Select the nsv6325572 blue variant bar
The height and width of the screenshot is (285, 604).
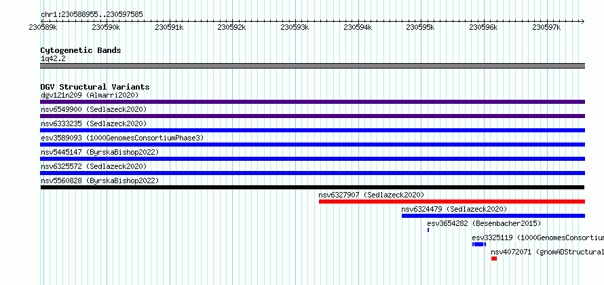(312, 173)
